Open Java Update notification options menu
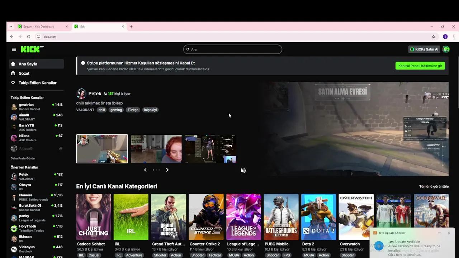 click(439, 233)
